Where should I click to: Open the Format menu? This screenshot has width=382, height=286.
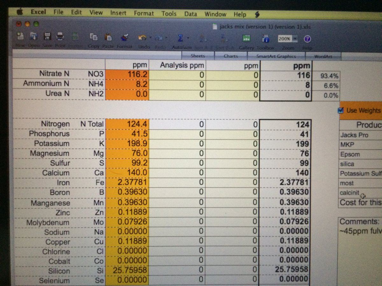click(x=144, y=13)
